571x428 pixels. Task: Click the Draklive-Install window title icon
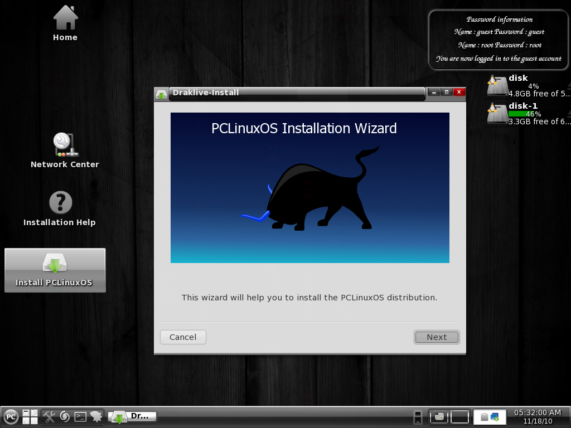pyautogui.click(x=162, y=93)
